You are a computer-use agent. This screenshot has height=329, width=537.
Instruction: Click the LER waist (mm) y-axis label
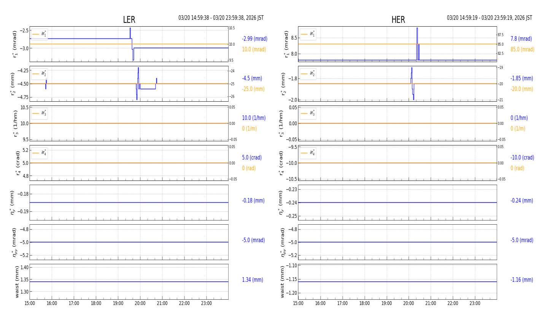tap(17, 282)
